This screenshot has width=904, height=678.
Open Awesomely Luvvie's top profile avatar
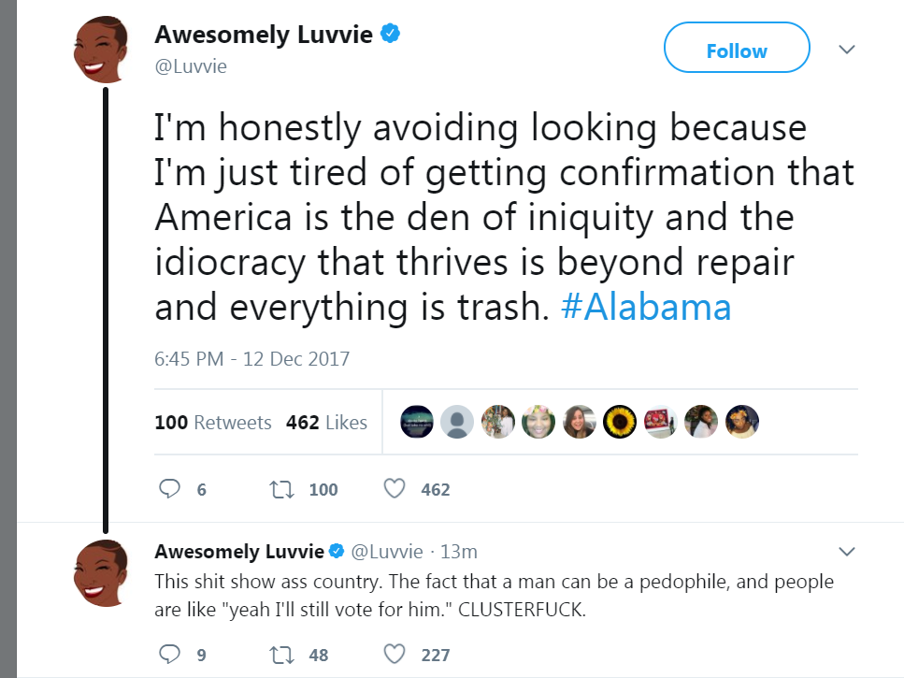click(x=101, y=50)
